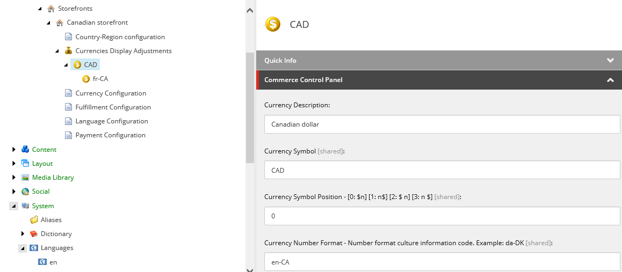Collapse the System tree node
The width and height of the screenshot is (622, 272).
(14, 206)
